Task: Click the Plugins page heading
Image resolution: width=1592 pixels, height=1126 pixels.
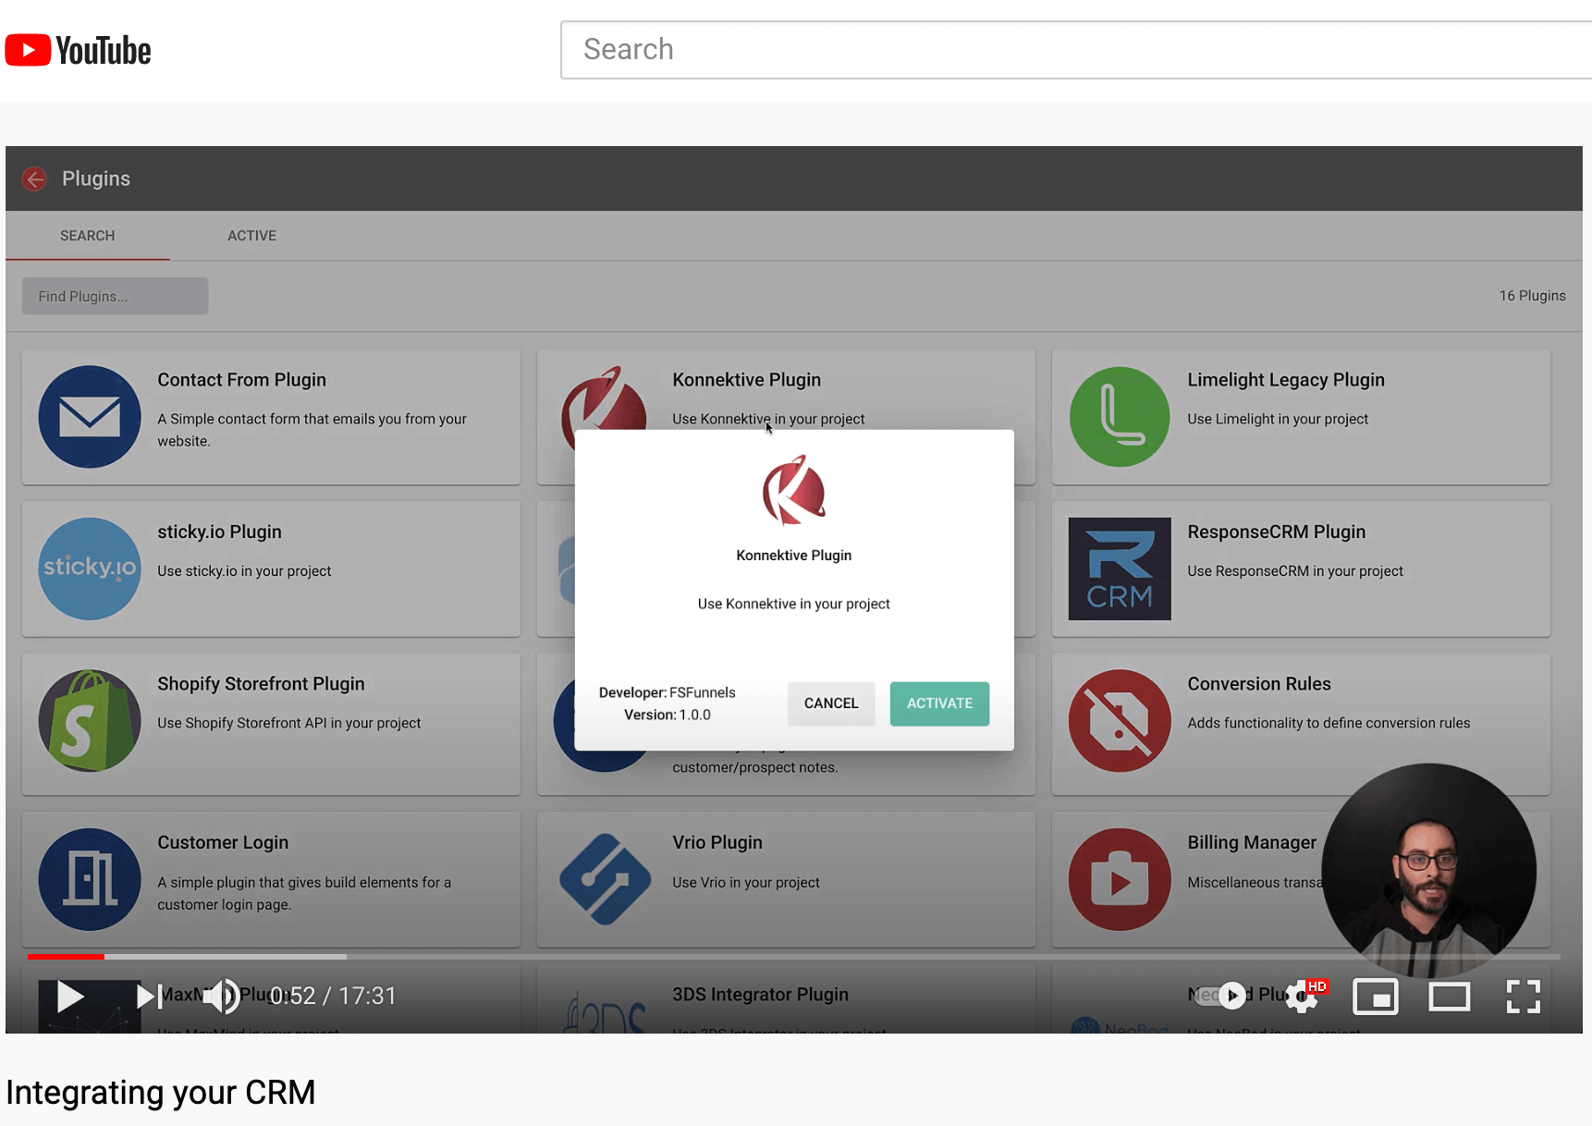Action: (x=96, y=178)
